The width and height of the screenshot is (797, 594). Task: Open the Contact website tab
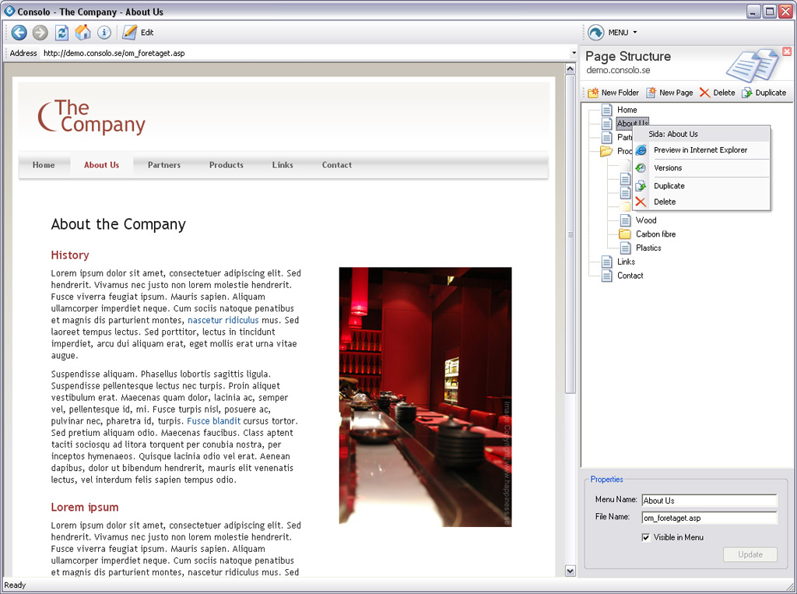click(x=337, y=165)
